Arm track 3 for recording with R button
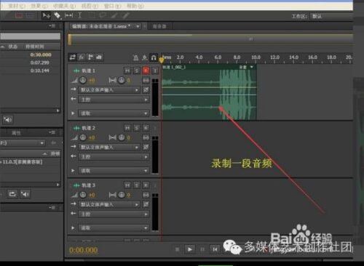The width and height of the screenshot is (364, 266). click(x=146, y=185)
